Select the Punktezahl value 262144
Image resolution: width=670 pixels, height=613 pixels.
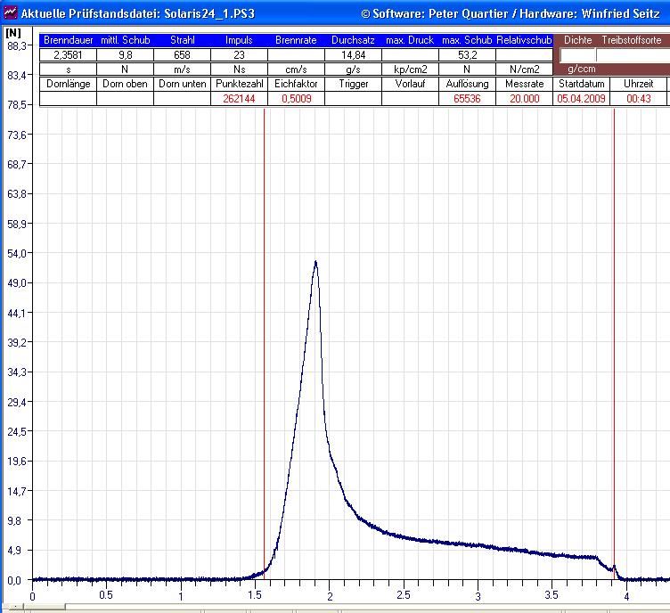coord(239,99)
